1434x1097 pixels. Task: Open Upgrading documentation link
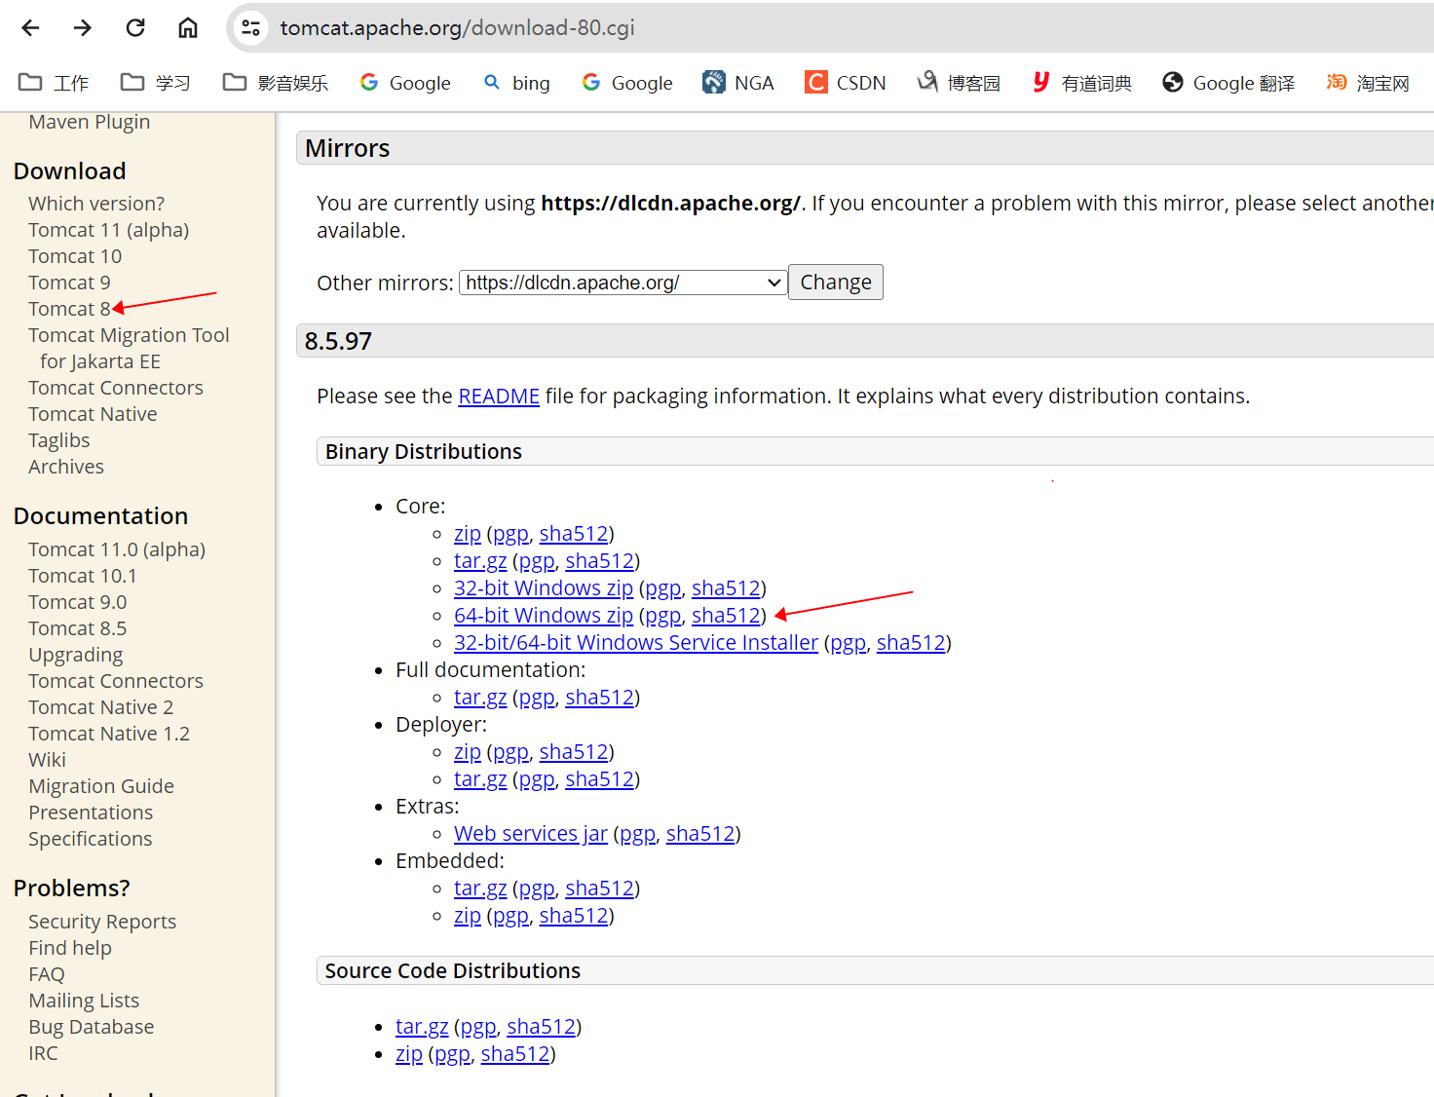tap(76, 655)
